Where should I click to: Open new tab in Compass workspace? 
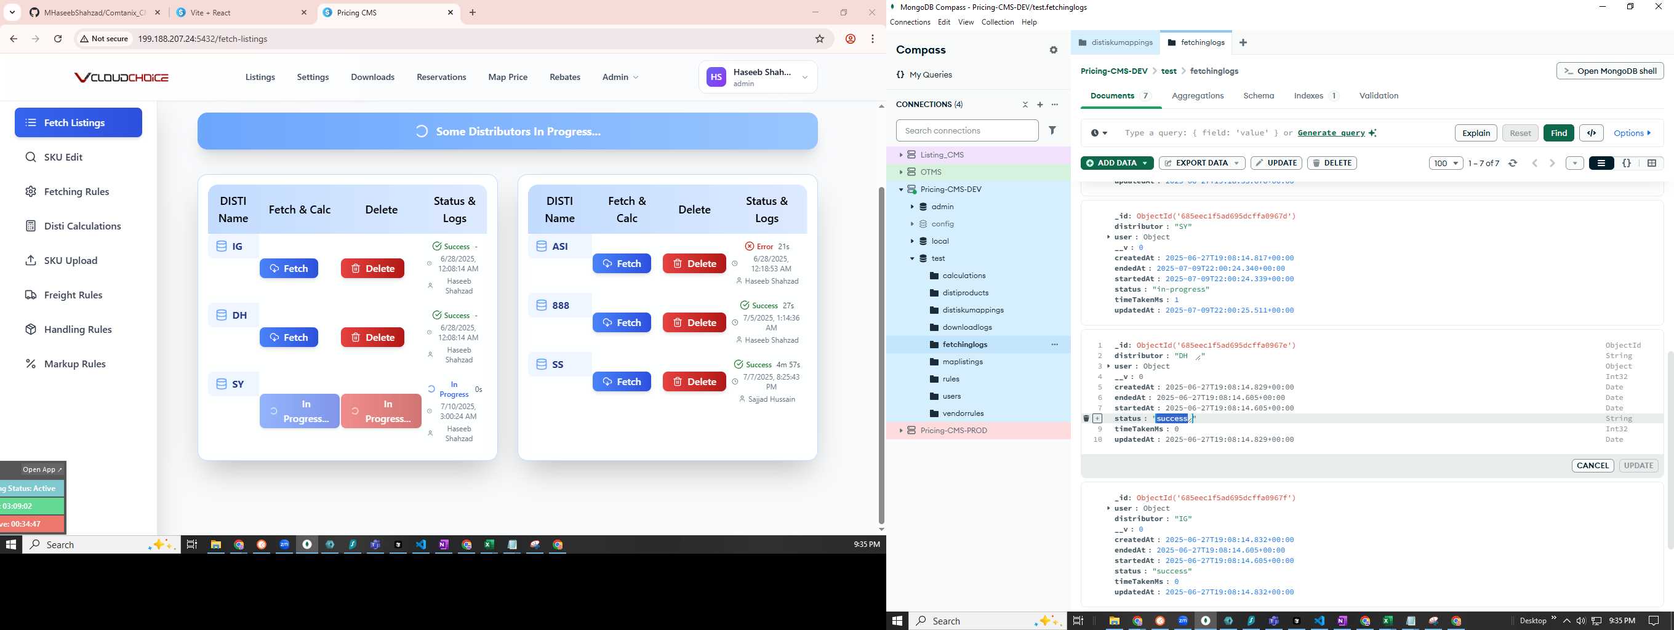point(1243,43)
